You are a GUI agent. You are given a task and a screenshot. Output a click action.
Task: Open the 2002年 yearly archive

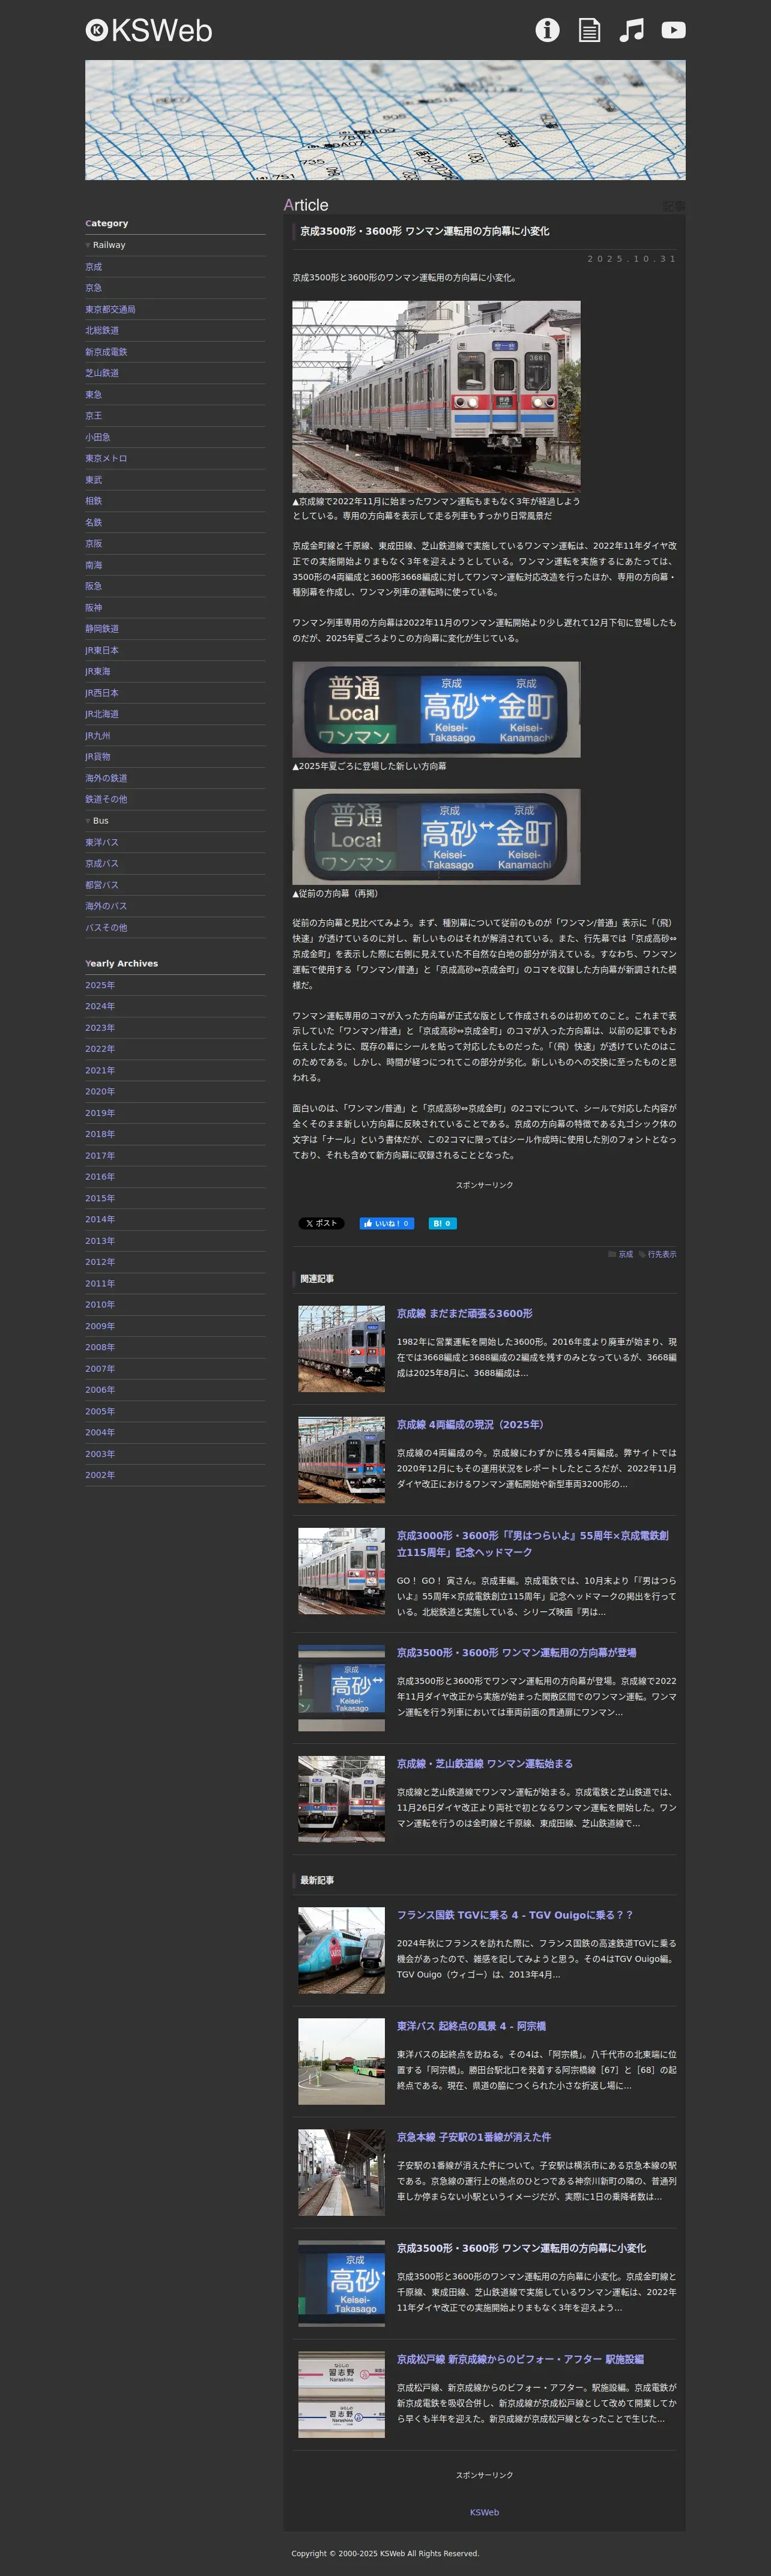pyautogui.click(x=100, y=1475)
